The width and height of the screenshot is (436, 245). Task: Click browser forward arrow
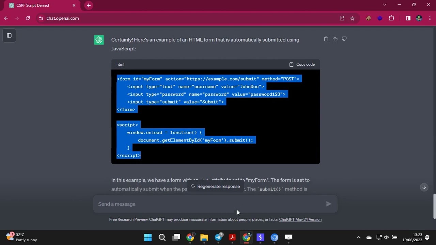coord(17,18)
